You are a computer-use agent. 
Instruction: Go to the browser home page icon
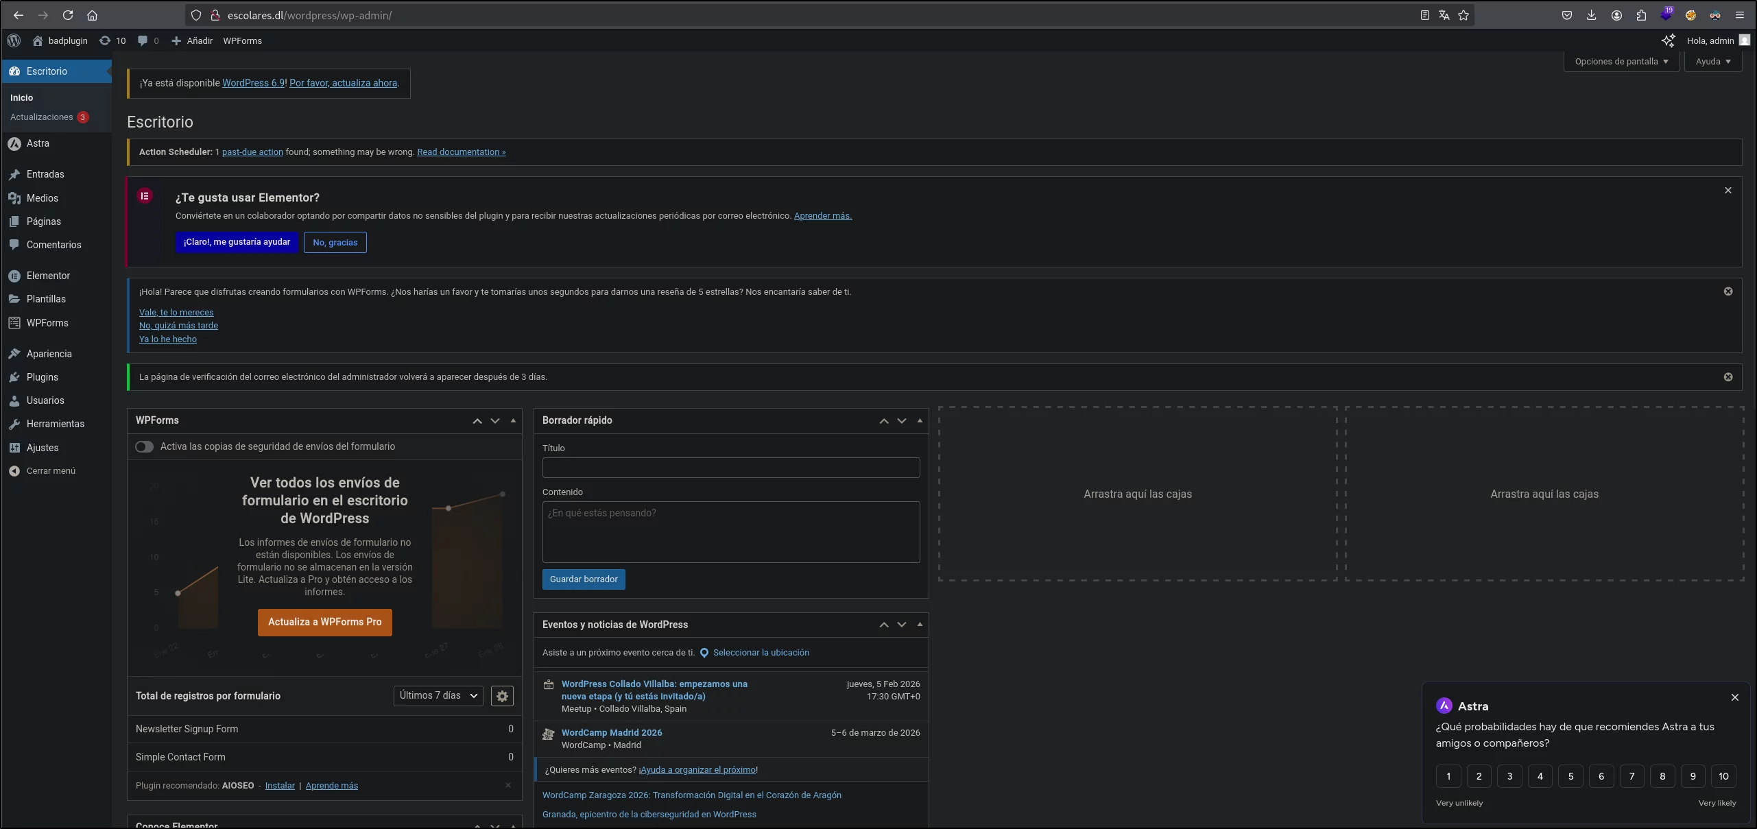pos(92,15)
